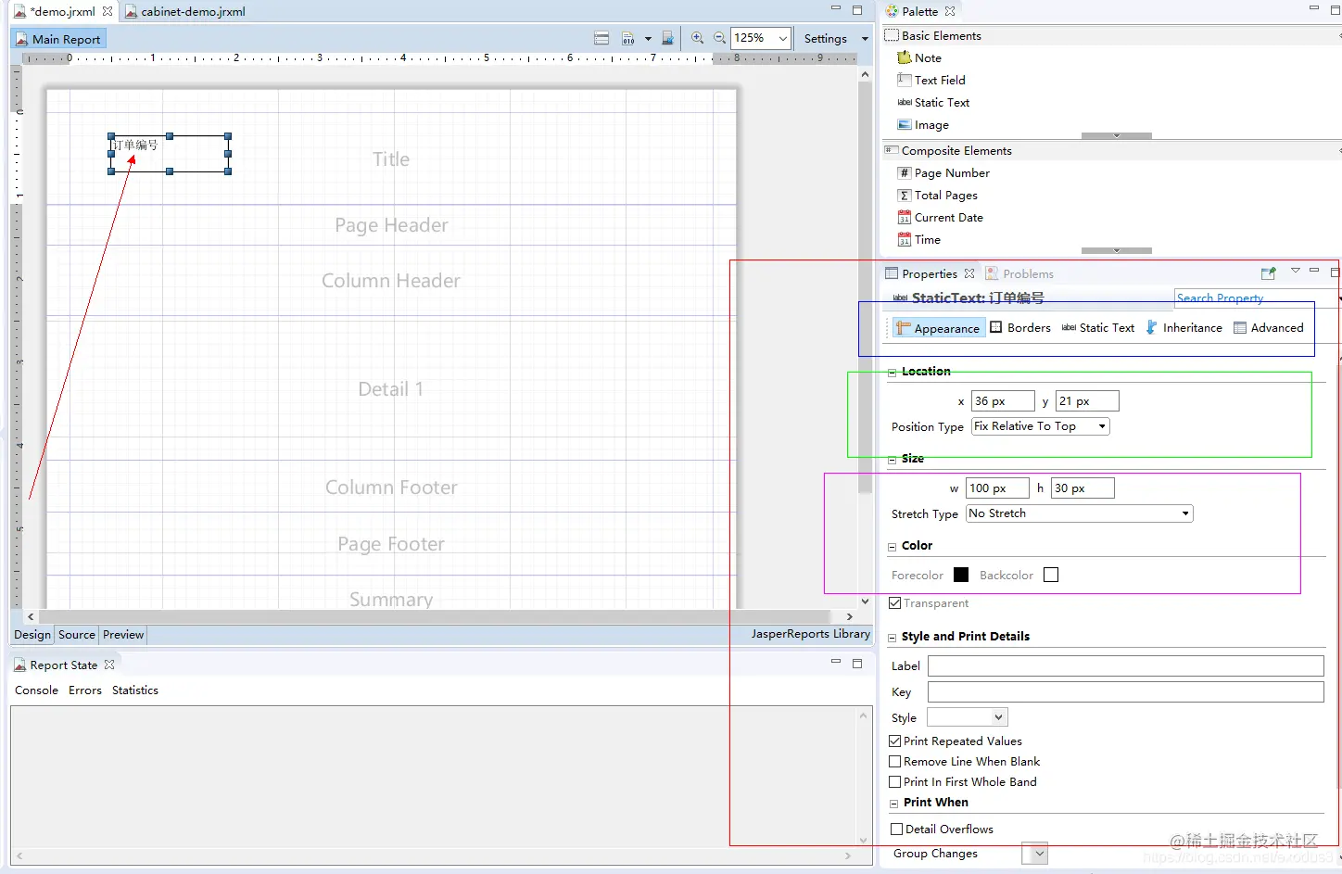Open the Group Changes dropdown
The image size is (1342, 874).
pyautogui.click(x=1039, y=854)
